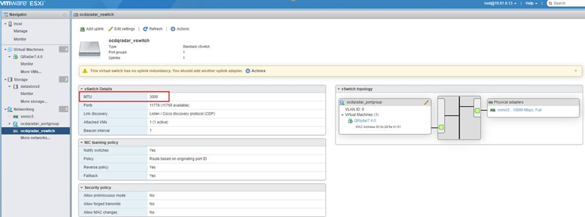The height and width of the screenshot is (217, 585).
Task: Click the warning triangle icon in the banner
Action: [x=85, y=71]
